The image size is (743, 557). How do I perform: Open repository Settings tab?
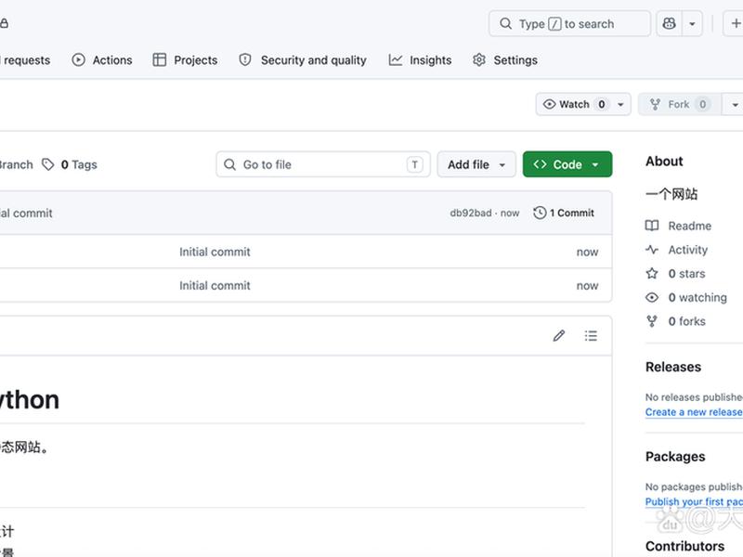(505, 60)
